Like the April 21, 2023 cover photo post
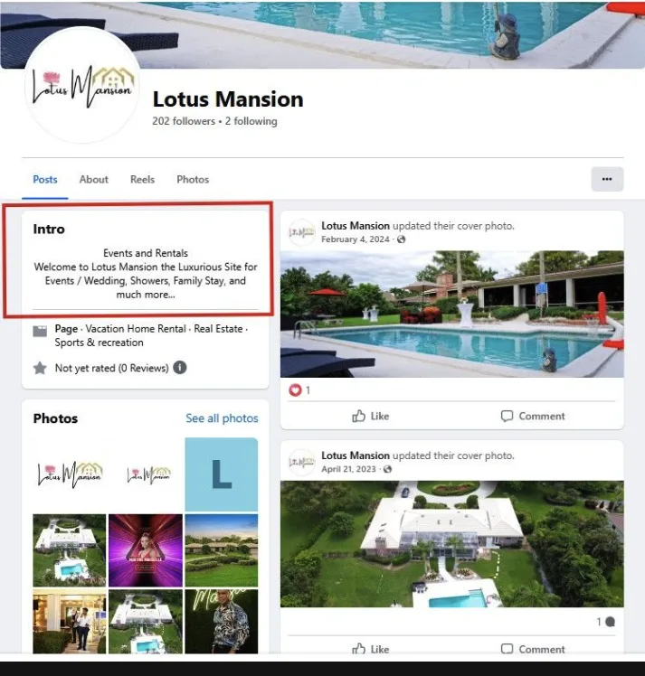Image resolution: width=645 pixels, height=676 pixels. (371, 649)
